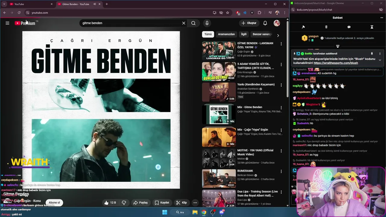Click the Klip button
This screenshot has width=386, height=217.
coord(182,203)
